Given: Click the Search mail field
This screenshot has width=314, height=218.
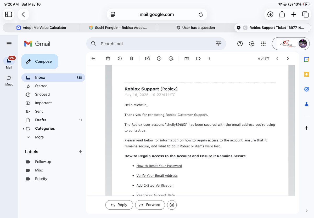Looking at the screenshot, I should (156, 44).
